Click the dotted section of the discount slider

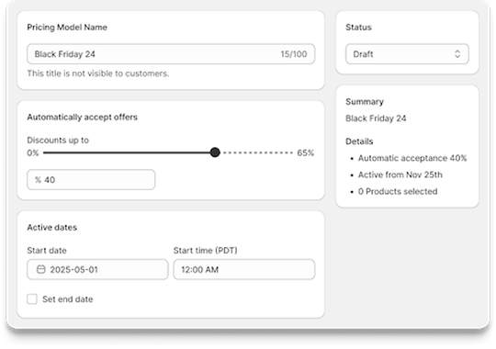click(257, 152)
